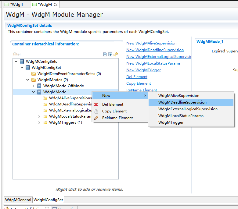Select WdgMTrigger in the New submenu

click(171, 122)
